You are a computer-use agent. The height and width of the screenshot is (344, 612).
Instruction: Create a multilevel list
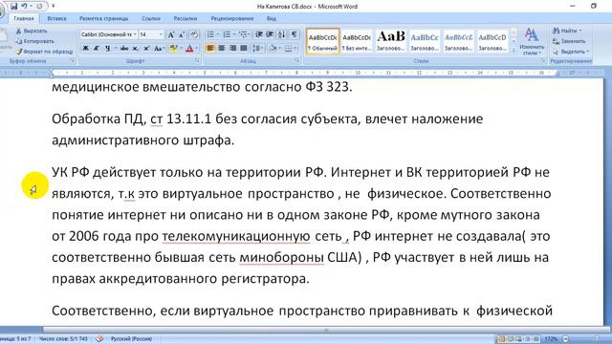243,34
